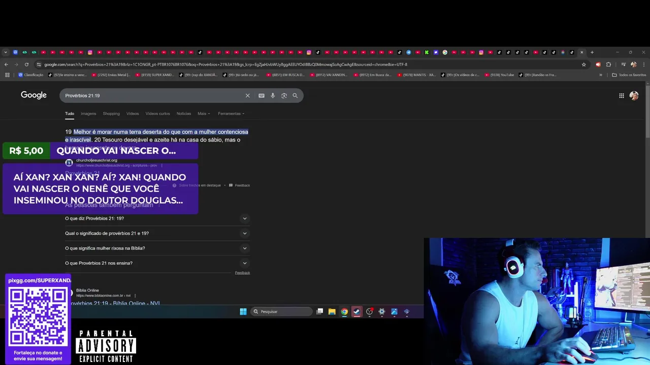Open Google apps grid menu
The image size is (650, 365).
point(622,95)
